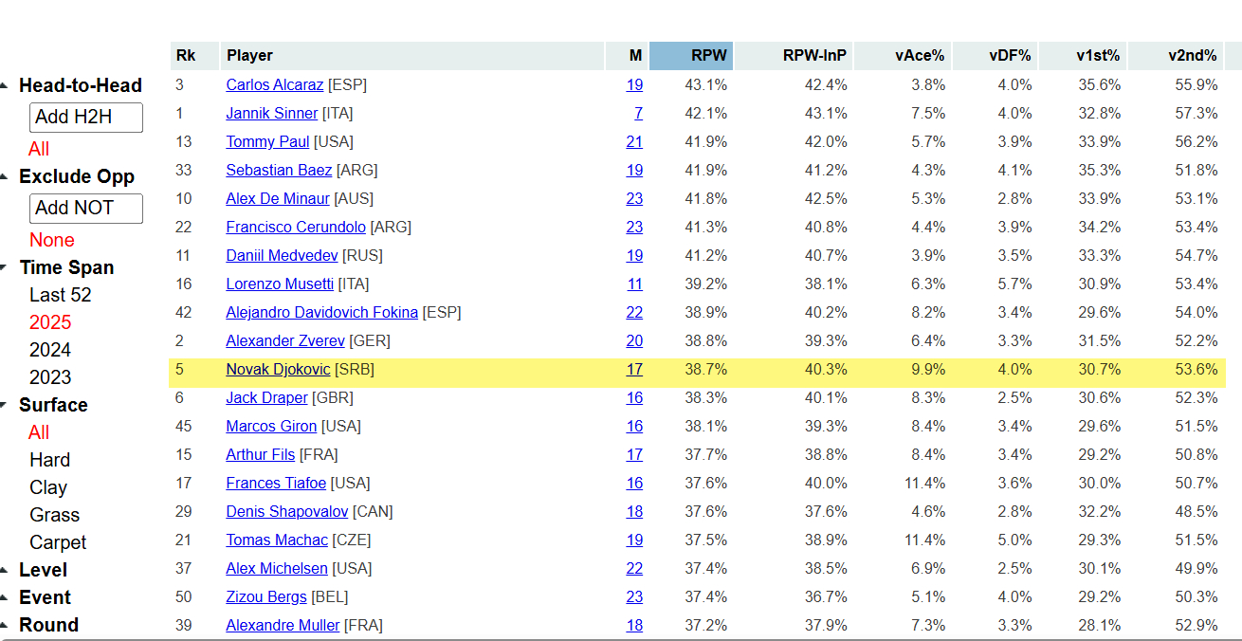Sort table by vAce% column header

pyautogui.click(x=920, y=56)
